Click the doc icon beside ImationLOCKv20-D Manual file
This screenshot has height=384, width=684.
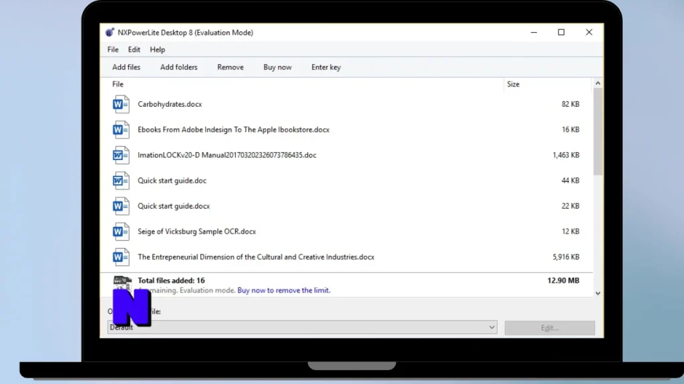coord(121,155)
